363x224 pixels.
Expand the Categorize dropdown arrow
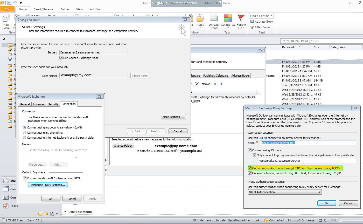(228, 28)
